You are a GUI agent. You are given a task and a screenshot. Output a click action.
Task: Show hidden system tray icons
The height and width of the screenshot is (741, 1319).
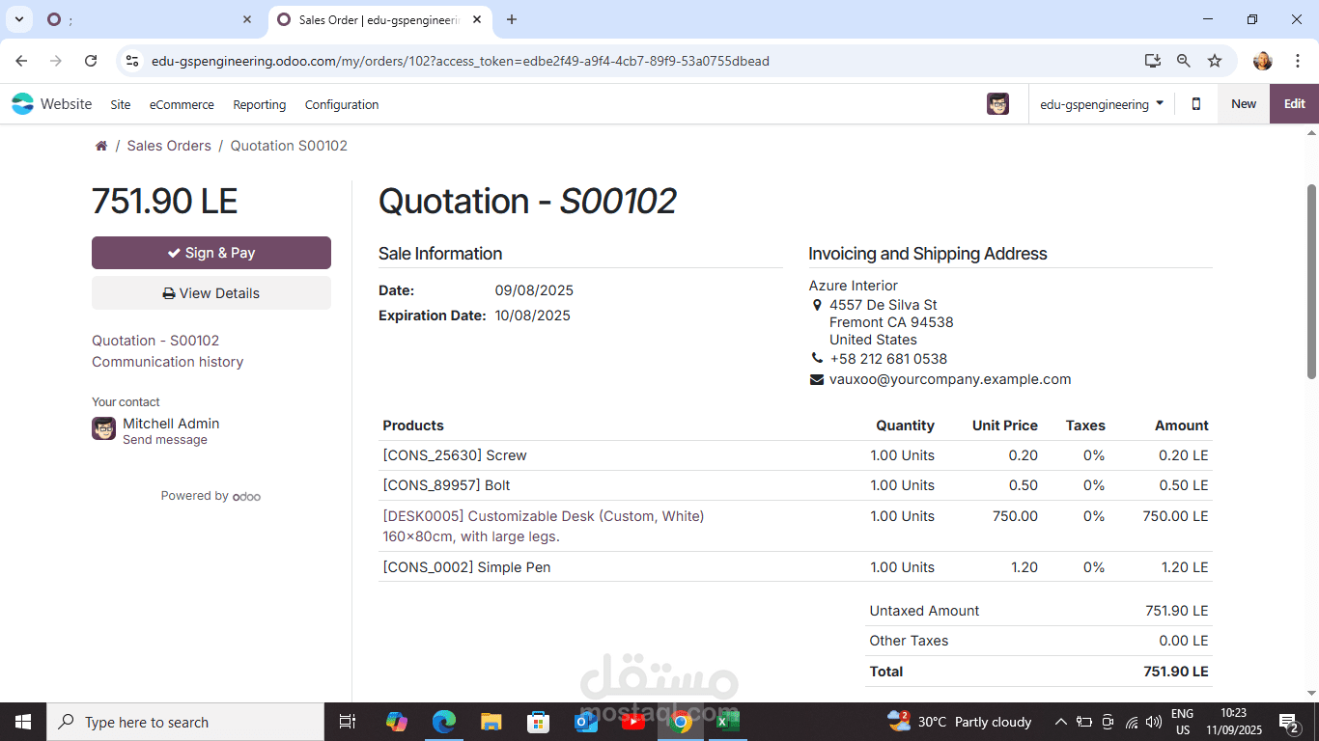1060,722
